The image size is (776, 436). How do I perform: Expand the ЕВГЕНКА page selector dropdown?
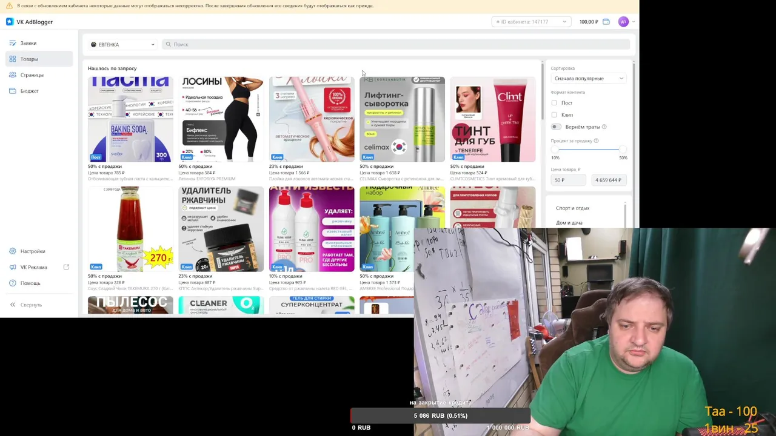point(122,45)
